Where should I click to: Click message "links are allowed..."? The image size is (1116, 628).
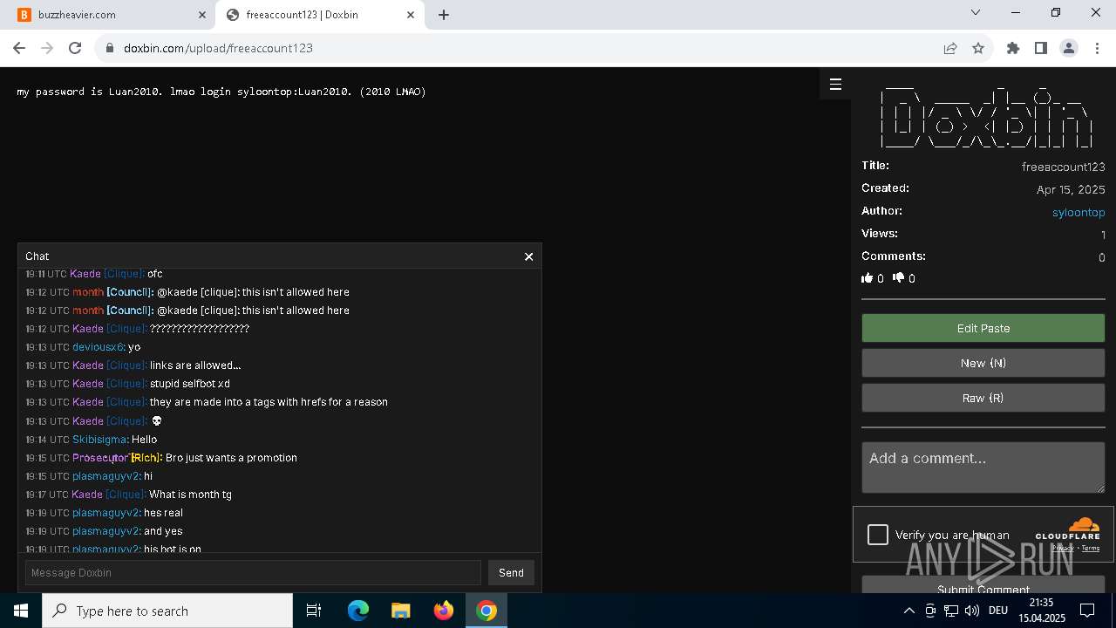195,365
